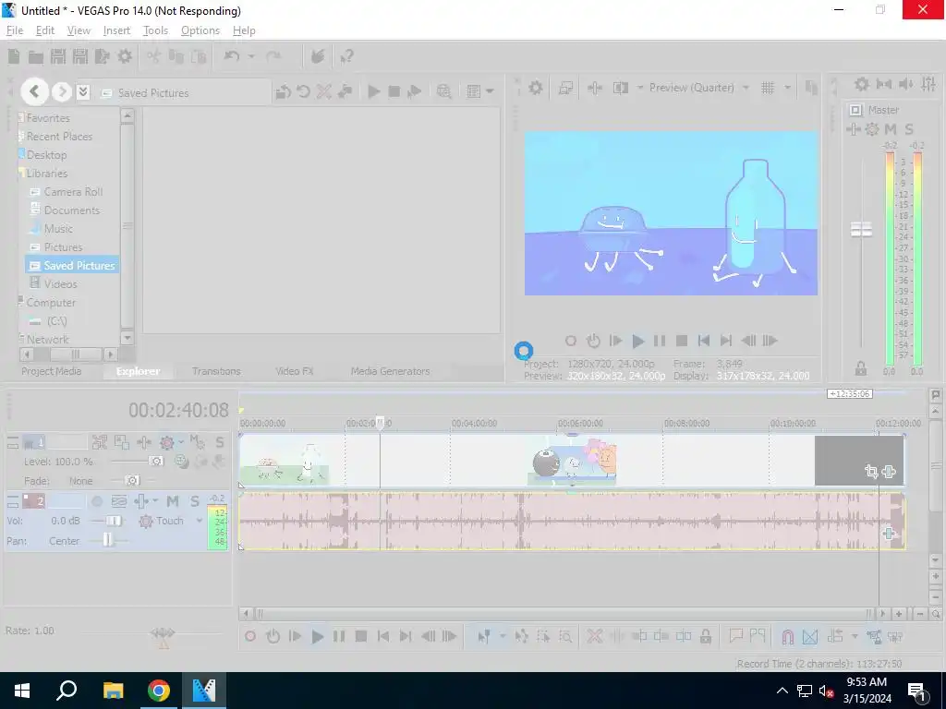Open Overlays dropdown arrow beside grid
This screenshot has height=709, width=946.
[x=787, y=88]
